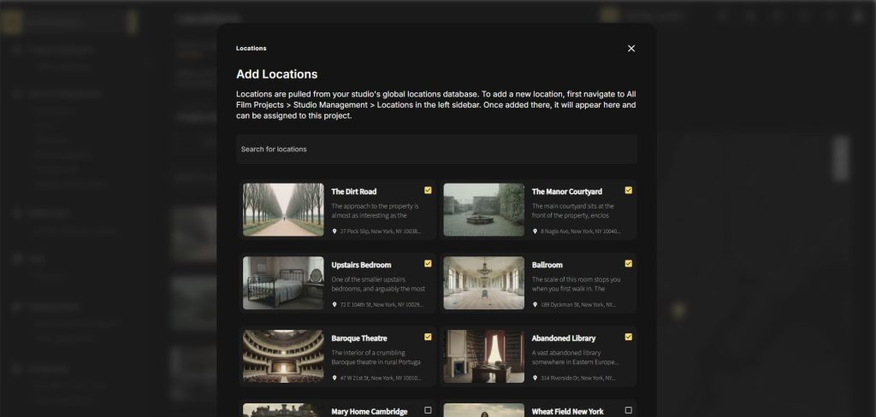Select the Upstairs Bedroom title
This screenshot has width=876, height=417.
point(361,265)
